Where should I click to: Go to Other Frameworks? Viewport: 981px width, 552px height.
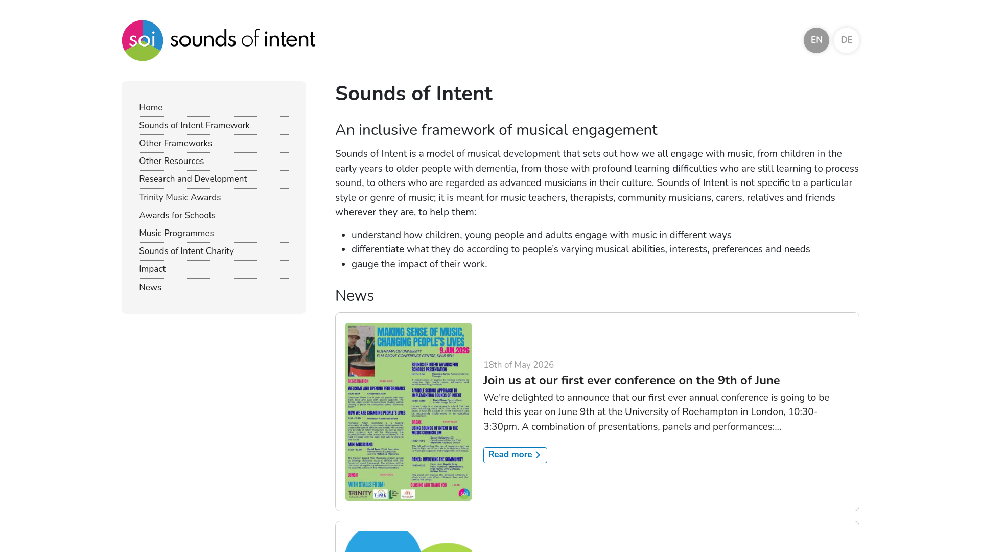pyautogui.click(x=214, y=143)
